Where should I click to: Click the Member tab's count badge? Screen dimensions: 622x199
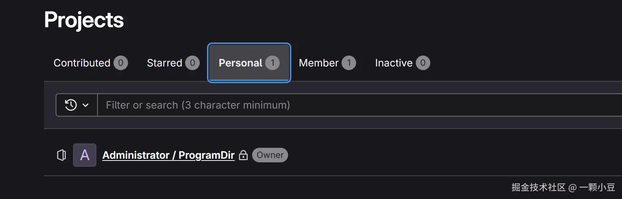point(349,63)
